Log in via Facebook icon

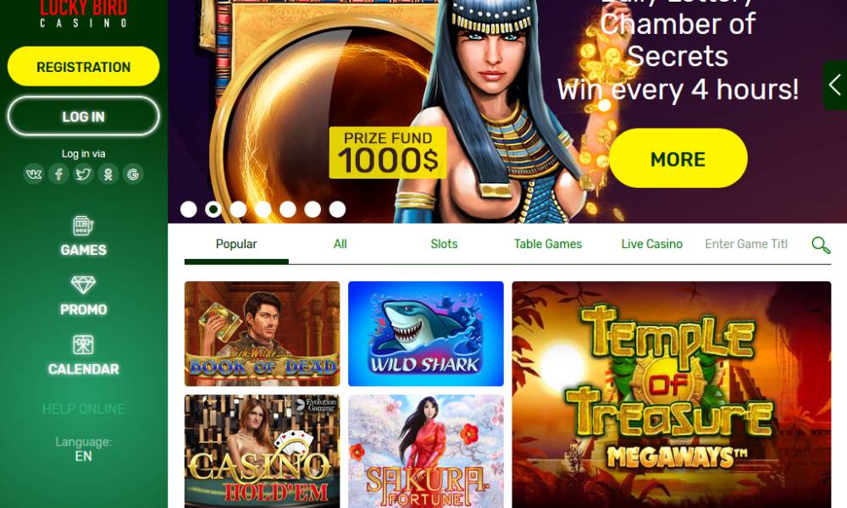[58, 174]
